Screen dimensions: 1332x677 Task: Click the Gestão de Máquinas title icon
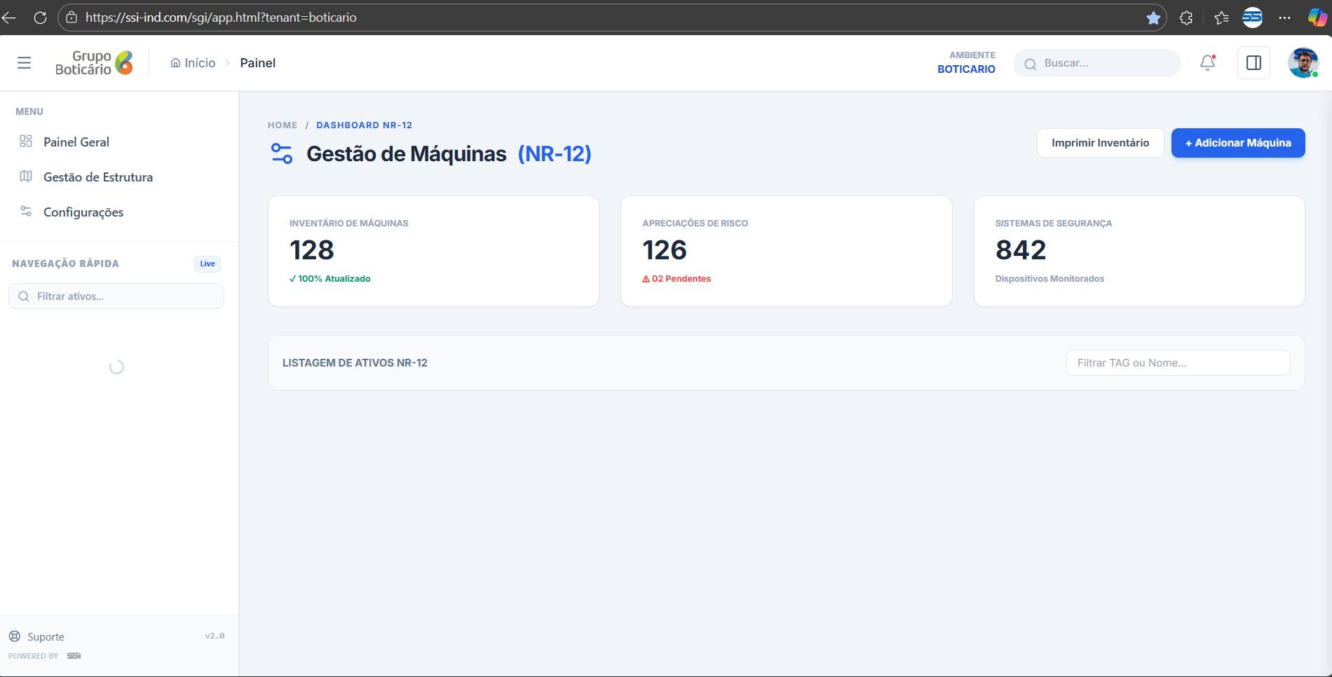click(x=282, y=153)
